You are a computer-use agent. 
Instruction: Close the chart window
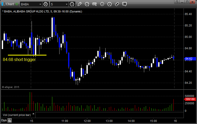[192, 2]
